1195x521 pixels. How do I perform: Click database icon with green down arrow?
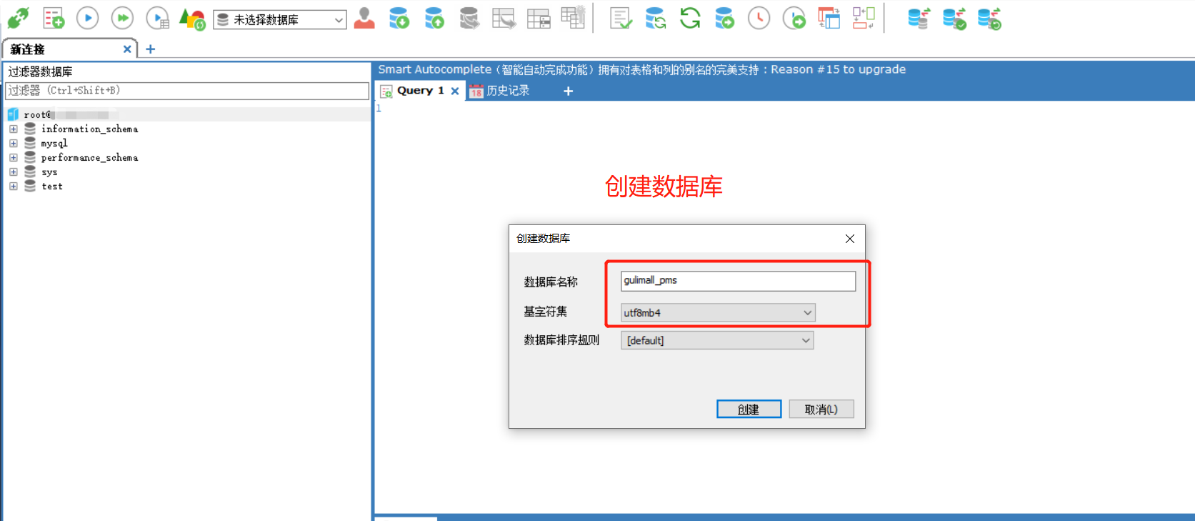coord(399,18)
